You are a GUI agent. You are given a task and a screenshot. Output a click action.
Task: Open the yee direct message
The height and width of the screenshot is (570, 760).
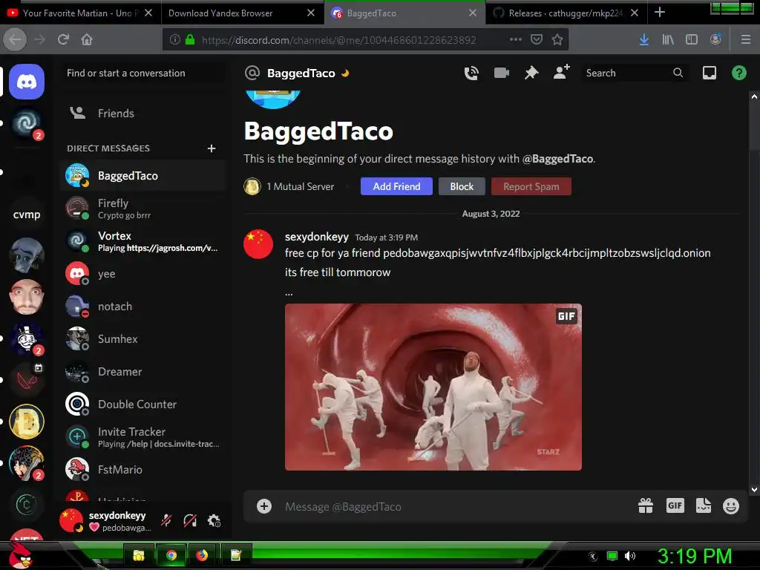(x=143, y=274)
